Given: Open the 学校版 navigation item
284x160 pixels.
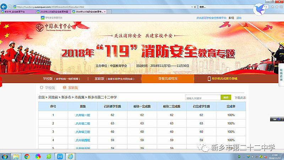Looking at the screenshot, I should 61,79.
